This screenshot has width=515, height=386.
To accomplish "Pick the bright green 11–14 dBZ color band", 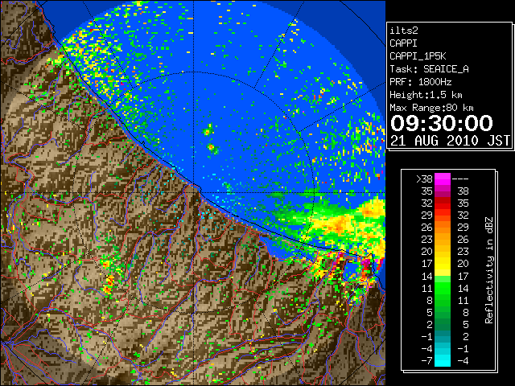I will (x=443, y=288).
